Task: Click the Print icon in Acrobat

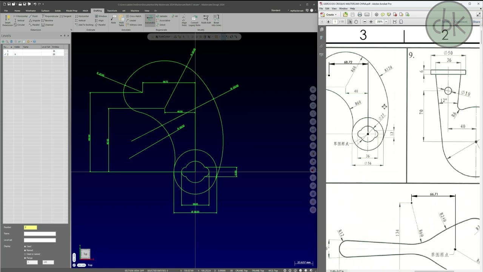Action: click(x=360, y=15)
